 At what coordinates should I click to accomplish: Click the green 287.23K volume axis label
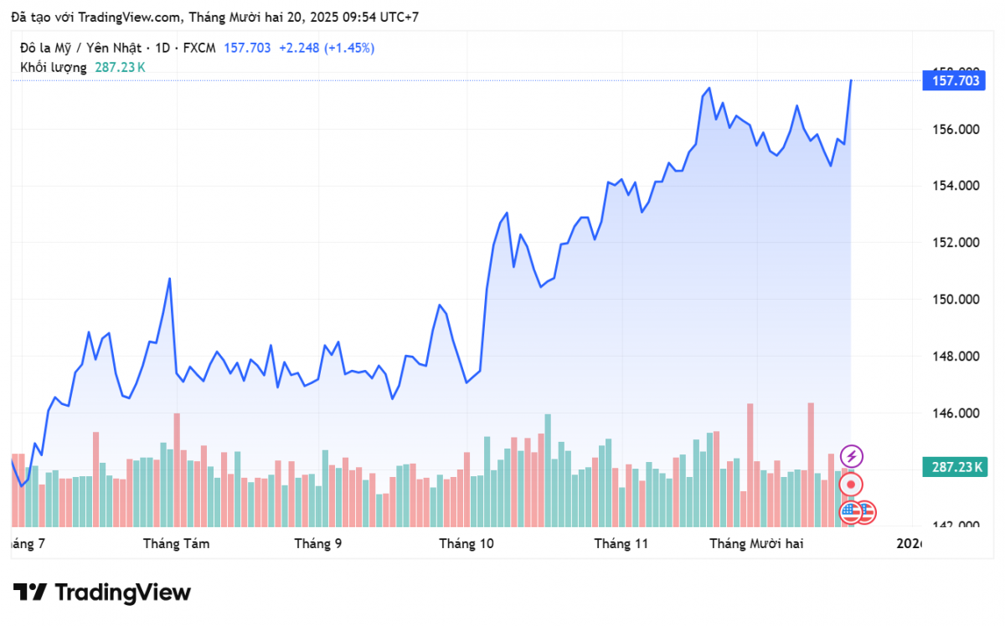[954, 467]
